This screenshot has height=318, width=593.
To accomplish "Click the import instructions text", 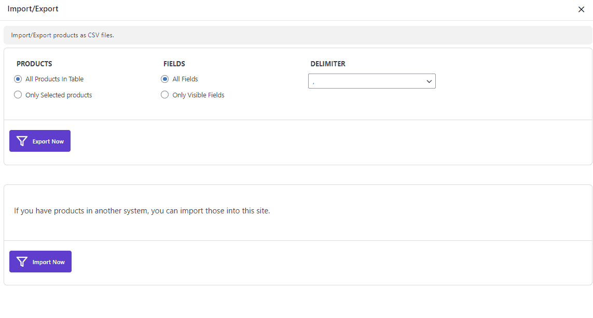I will point(141,211).
